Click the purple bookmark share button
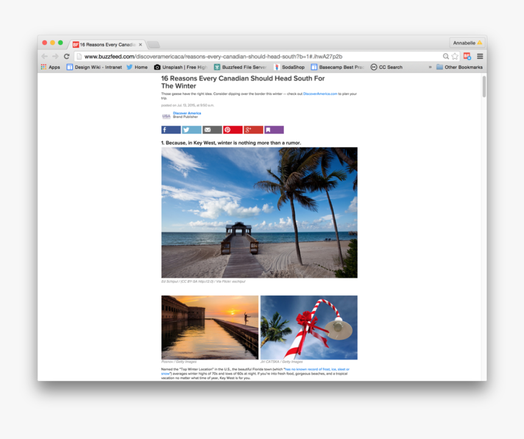The image size is (524, 439). 274,130
